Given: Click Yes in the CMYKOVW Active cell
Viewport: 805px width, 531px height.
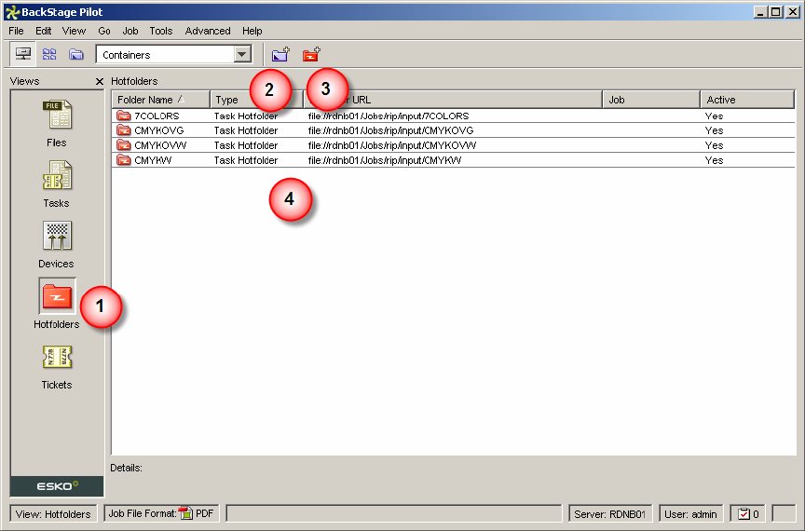Looking at the screenshot, I should click(x=714, y=145).
